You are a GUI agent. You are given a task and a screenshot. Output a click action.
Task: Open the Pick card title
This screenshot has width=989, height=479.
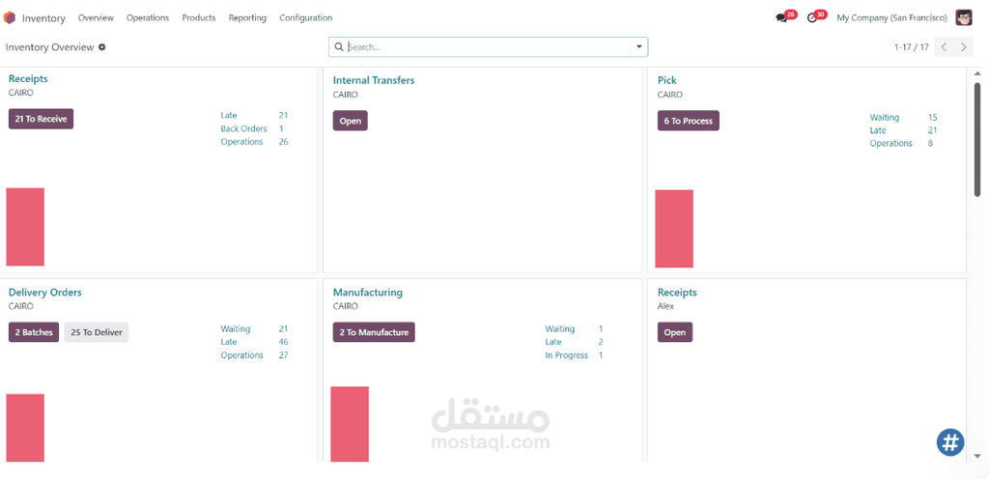point(666,81)
